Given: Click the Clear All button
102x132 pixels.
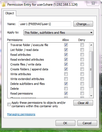Looking at the screenshot, I should tap(83, 103).
